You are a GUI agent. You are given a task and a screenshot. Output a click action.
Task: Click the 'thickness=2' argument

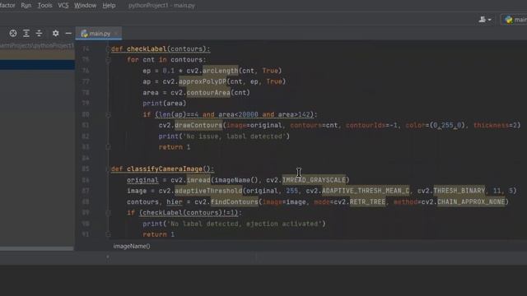tap(495, 125)
